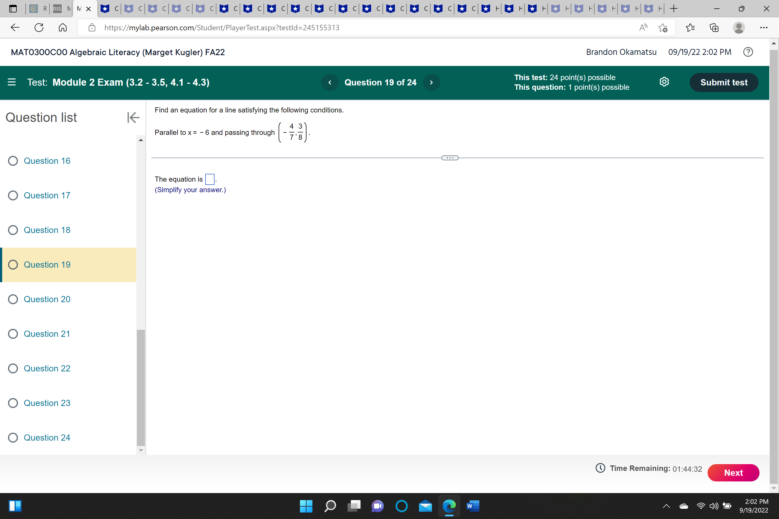Open browser Settings and more menu
Image resolution: width=779 pixels, height=519 pixels.
(x=763, y=28)
